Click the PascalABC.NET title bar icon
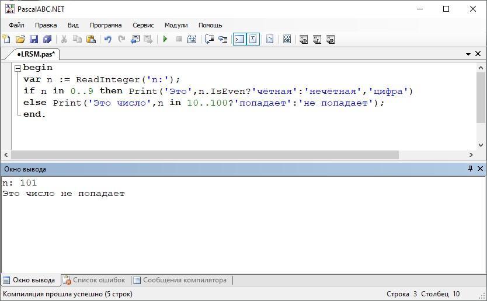The image size is (487, 301). [x=9, y=9]
